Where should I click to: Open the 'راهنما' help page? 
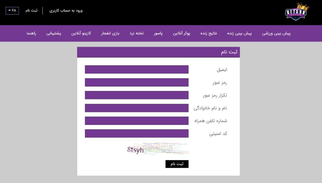coord(31,33)
